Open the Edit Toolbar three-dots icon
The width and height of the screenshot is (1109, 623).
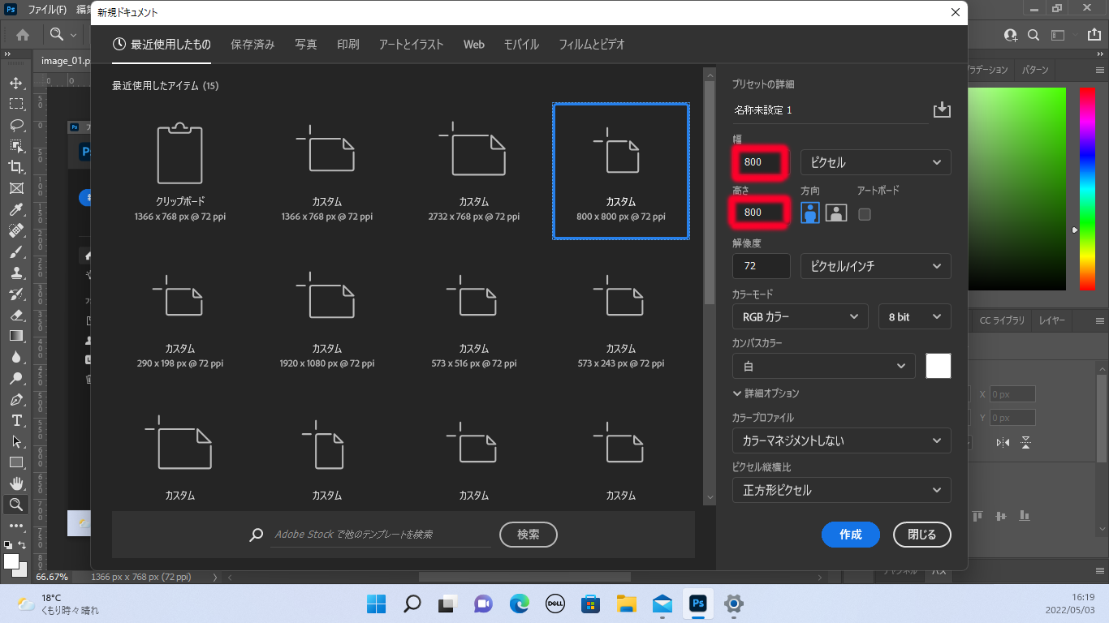pos(16,526)
